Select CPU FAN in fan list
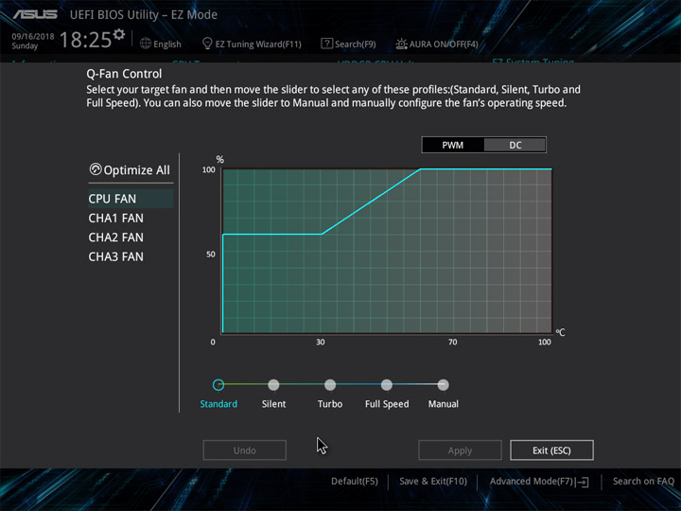 tap(131, 199)
